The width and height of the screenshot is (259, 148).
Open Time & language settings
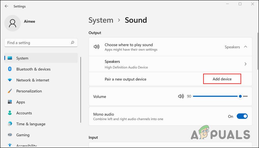click(x=31, y=124)
